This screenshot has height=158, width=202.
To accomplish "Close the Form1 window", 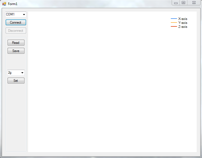I will pos(194,3).
